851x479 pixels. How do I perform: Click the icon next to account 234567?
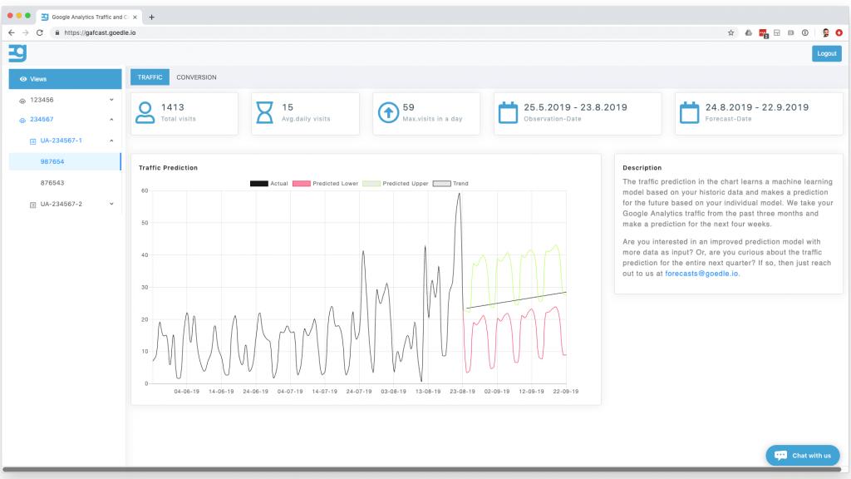pyautogui.click(x=22, y=120)
